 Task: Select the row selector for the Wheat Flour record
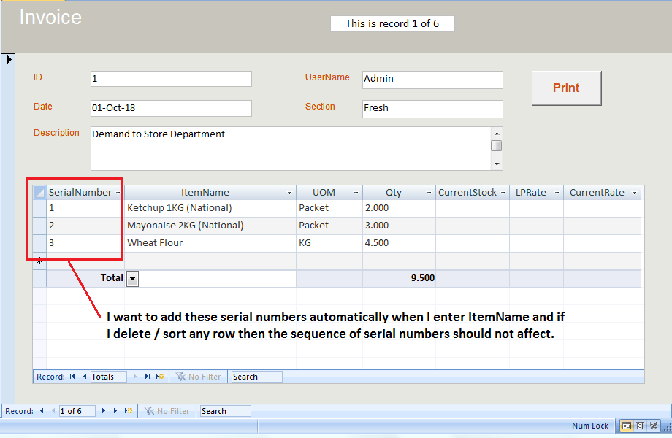(39, 242)
